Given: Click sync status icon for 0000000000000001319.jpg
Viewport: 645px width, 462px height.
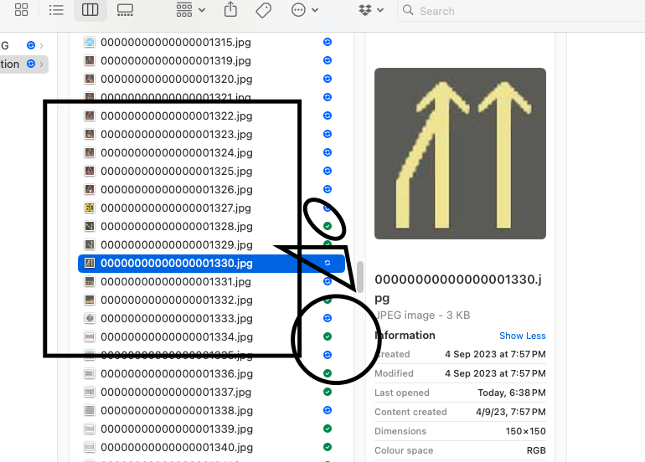Looking at the screenshot, I should 328,60.
